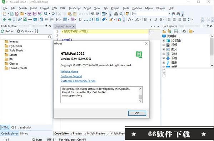
Task: Click the Omega special character icon
Action: tap(91, 20)
